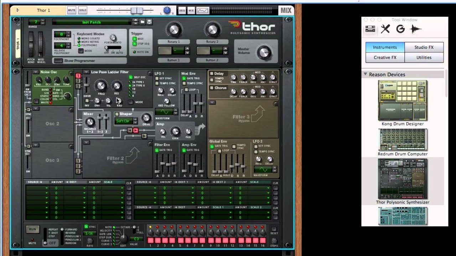Switch to the Creative FX tab

pyautogui.click(x=385, y=57)
